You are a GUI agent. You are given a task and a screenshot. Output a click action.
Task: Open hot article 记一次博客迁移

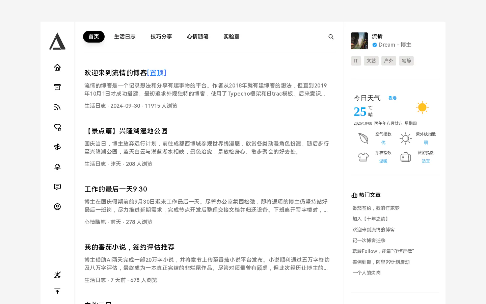coord(369,240)
